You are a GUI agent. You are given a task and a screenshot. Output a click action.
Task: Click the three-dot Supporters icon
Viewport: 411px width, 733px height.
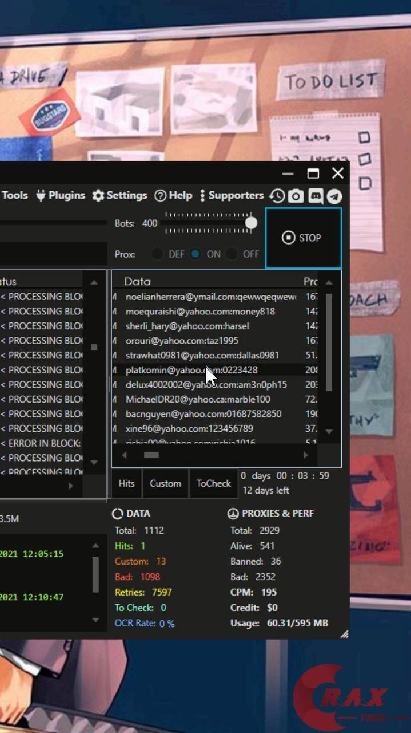202,195
